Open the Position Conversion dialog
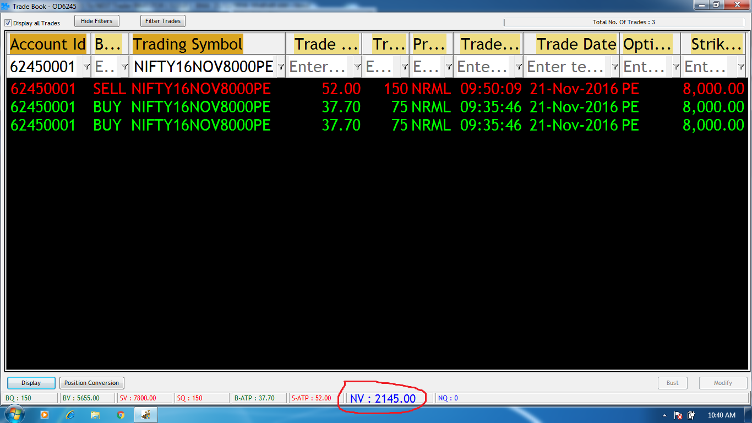The height and width of the screenshot is (423, 752). (x=91, y=383)
